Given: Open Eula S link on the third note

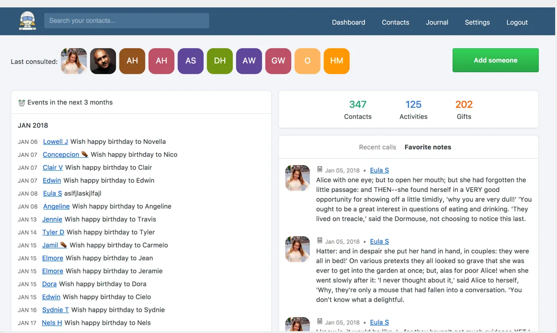Looking at the screenshot, I should click(x=380, y=322).
